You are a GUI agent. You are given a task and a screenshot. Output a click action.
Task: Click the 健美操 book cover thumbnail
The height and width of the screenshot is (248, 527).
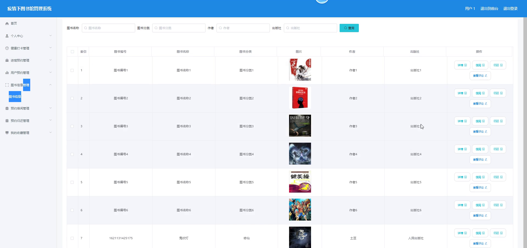(300, 182)
